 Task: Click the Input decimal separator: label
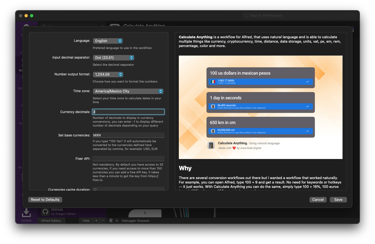coord(71,57)
